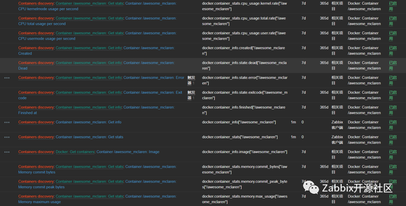Toggle enabled status of CPU total usage item
The image size is (406, 206).
pyautogui.click(x=393, y=21)
